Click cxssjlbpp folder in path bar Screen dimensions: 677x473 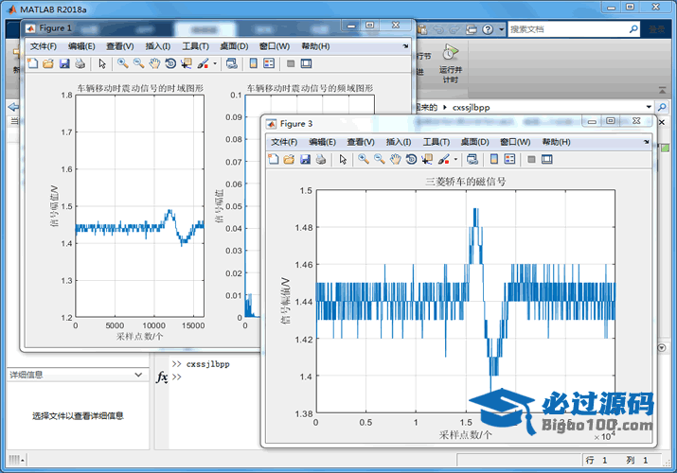coord(471,107)
